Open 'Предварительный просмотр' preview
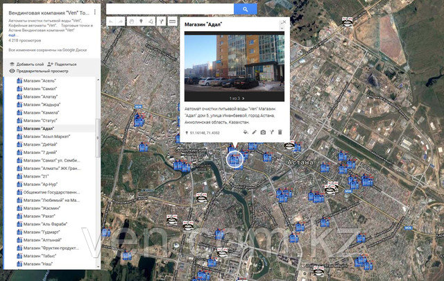The image size is (444, 281). pyautogui.click(x=39, y=71)
